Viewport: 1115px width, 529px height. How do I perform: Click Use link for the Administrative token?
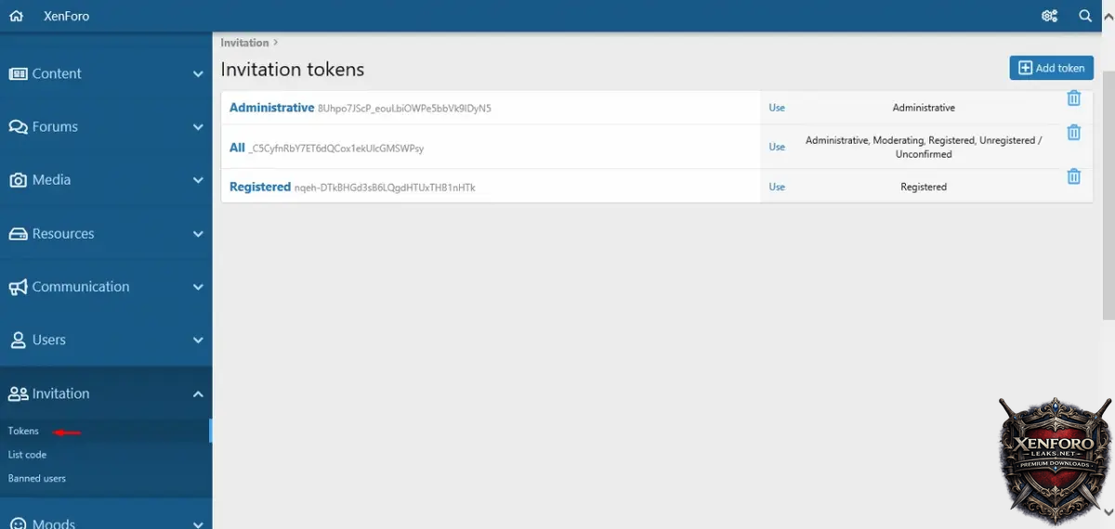[777, 108]
